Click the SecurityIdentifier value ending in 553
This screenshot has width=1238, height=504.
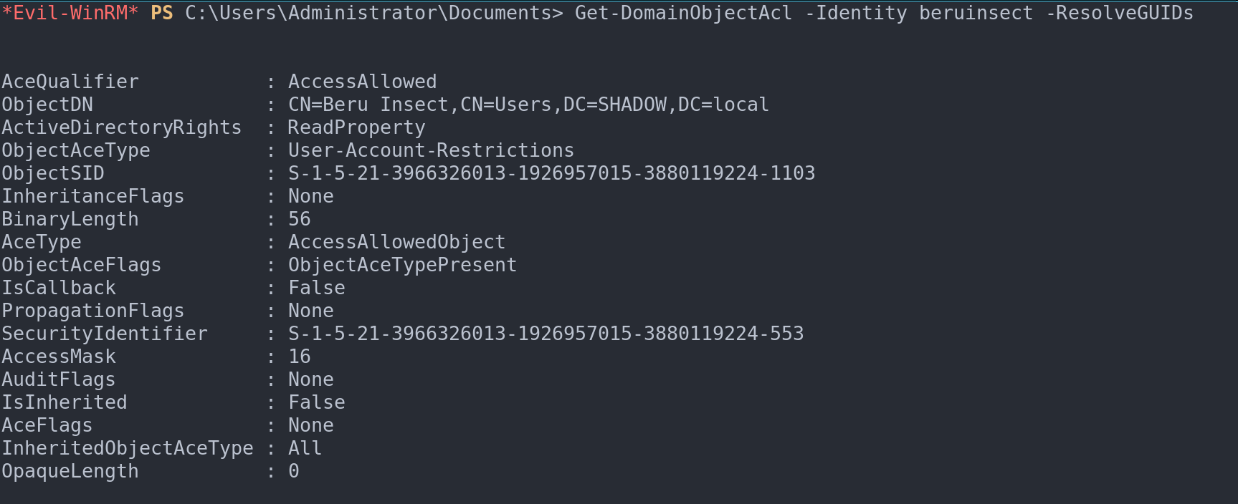546,334
